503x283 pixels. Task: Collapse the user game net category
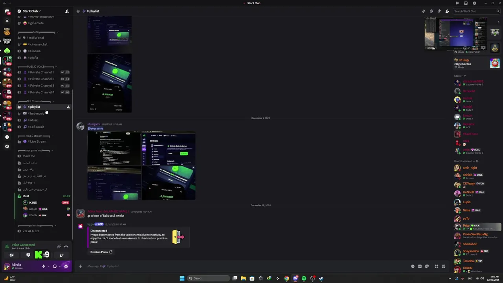(x=35, y=151)
